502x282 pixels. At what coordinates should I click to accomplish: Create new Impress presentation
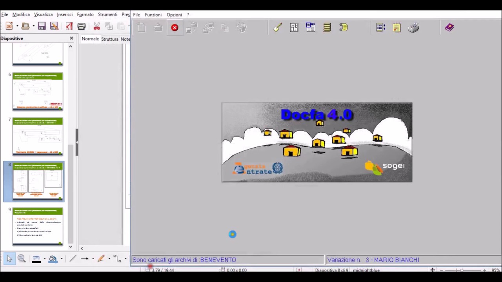point(9,26)
